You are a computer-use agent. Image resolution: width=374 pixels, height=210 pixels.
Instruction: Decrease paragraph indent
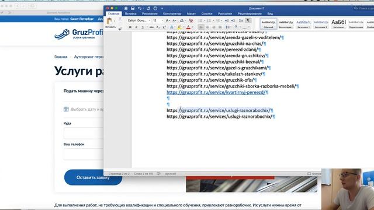pyautogui.click(x=227, y=21)
